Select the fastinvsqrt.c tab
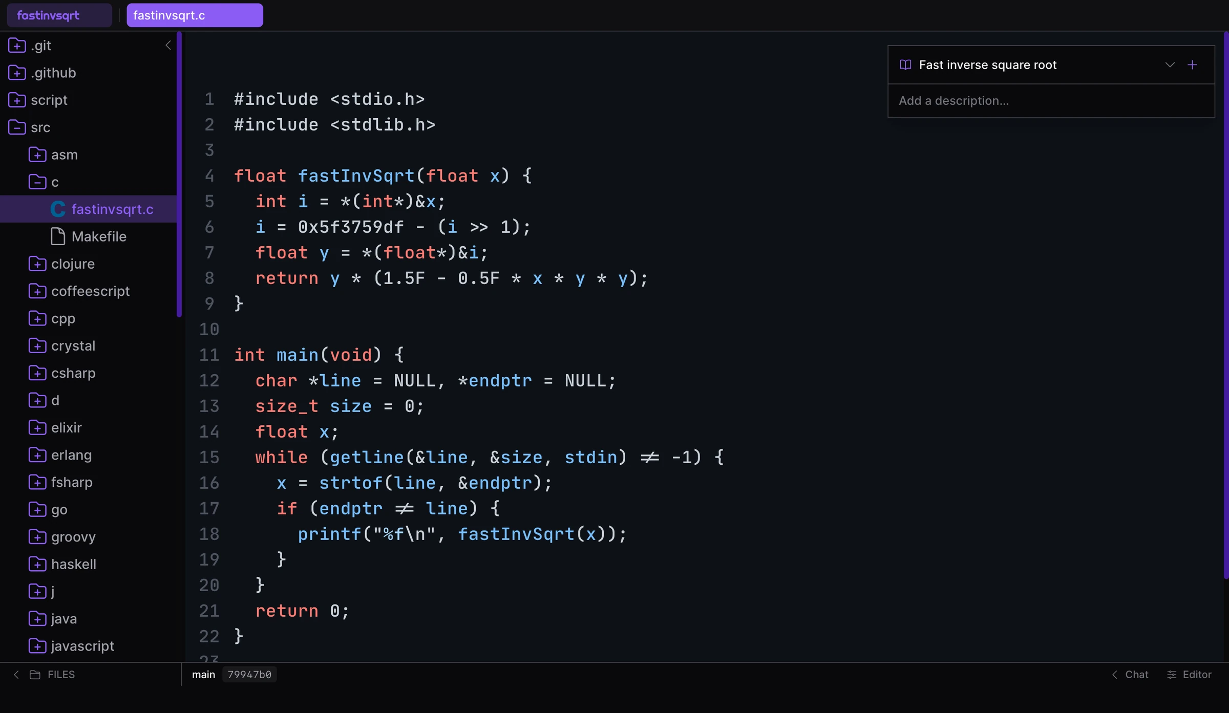This screenshot has width=1229, height=713. [195, 15]
